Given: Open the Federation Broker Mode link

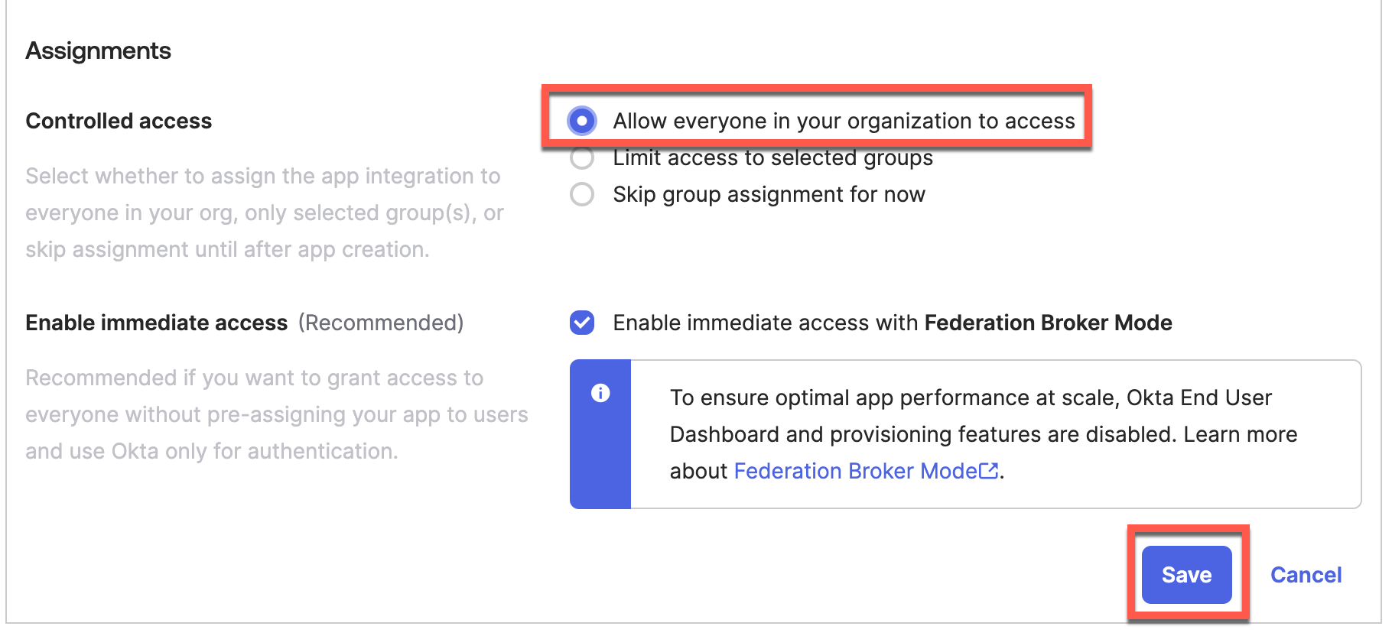Looking at the screenshot, I should (855, 471).
